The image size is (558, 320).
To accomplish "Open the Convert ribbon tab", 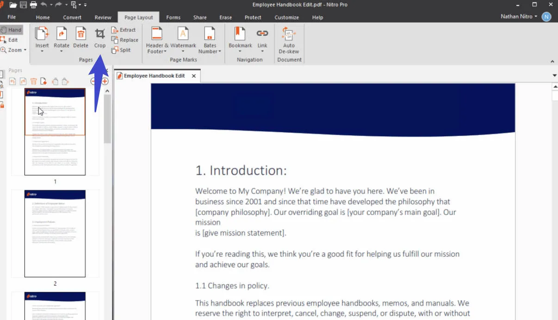I will point(72,18).
